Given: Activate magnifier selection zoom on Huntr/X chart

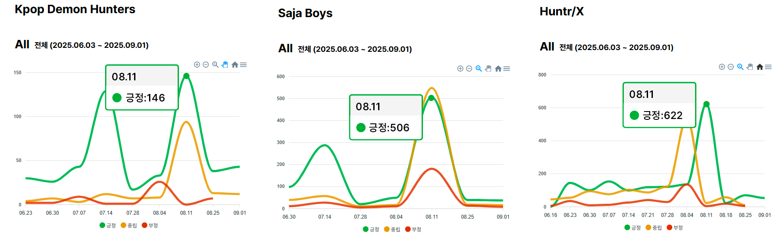Looking at the screenshot, I should [x=740, y=67].
